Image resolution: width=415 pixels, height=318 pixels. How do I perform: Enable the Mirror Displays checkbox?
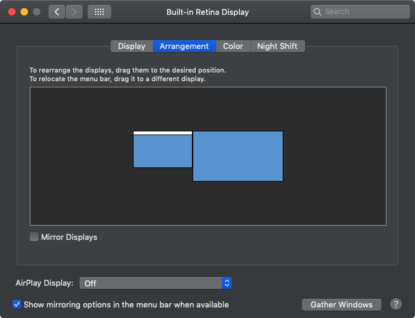point(34,237)
